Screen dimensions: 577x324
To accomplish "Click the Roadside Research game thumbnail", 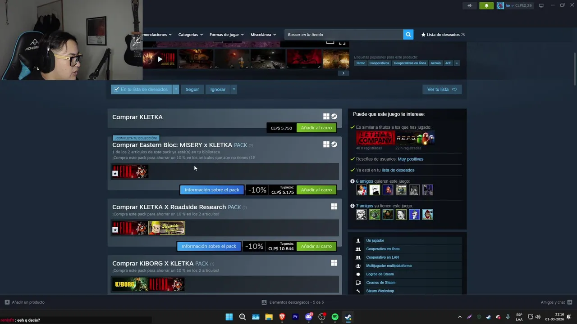I will pos(166,228).
